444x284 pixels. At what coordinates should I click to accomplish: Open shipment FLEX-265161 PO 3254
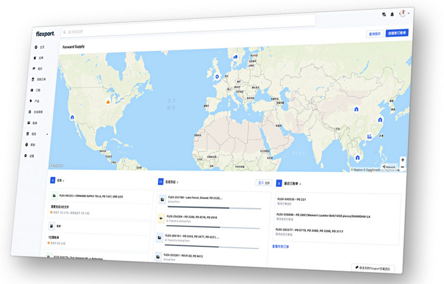point(192,236)
